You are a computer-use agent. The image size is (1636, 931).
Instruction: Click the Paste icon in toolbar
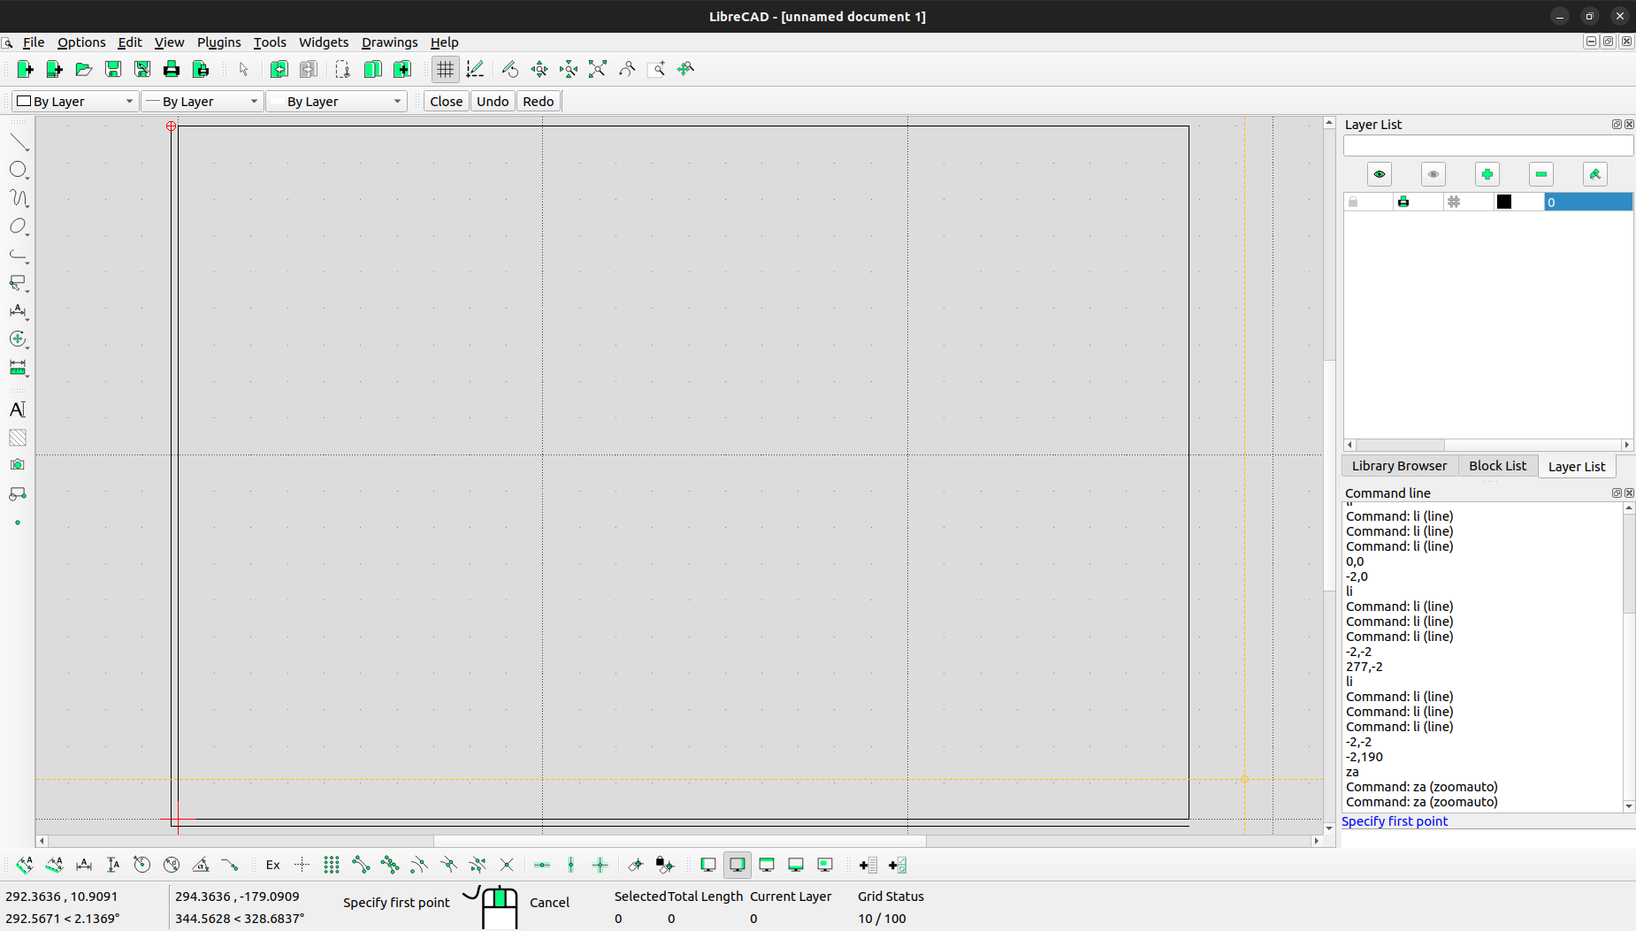coord(401,69)
